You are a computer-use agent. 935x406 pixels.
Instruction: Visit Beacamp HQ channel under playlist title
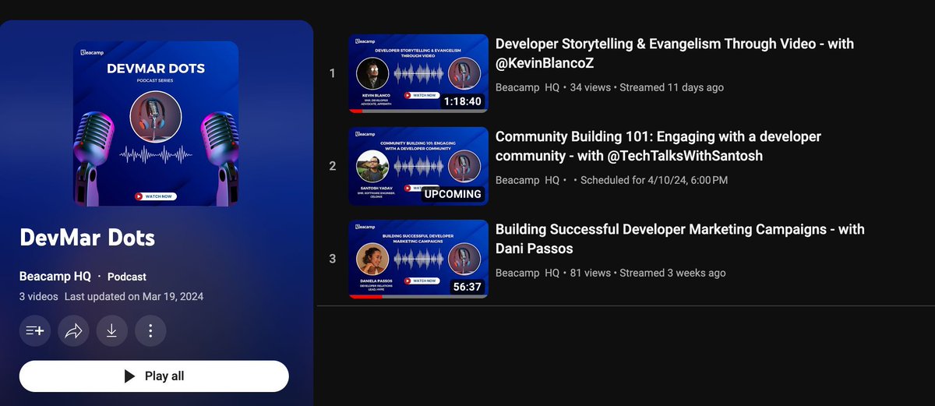[55, 276]
